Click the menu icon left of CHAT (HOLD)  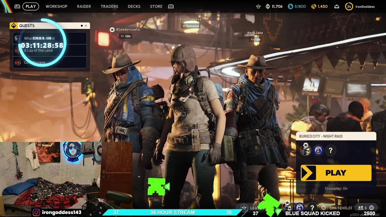[x=324, y=208]
